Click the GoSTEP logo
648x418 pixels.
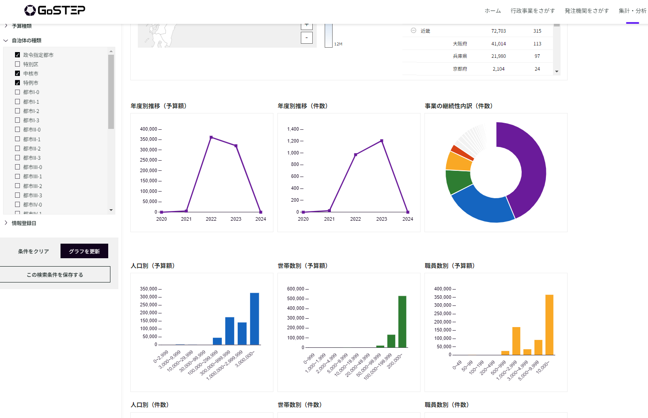tap(55, 10)
